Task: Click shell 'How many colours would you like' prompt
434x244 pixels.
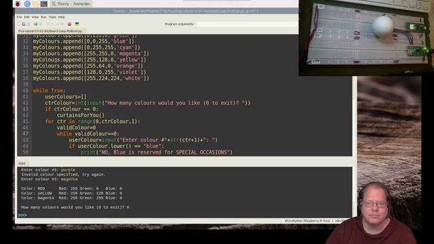Action: pos(75,207)
